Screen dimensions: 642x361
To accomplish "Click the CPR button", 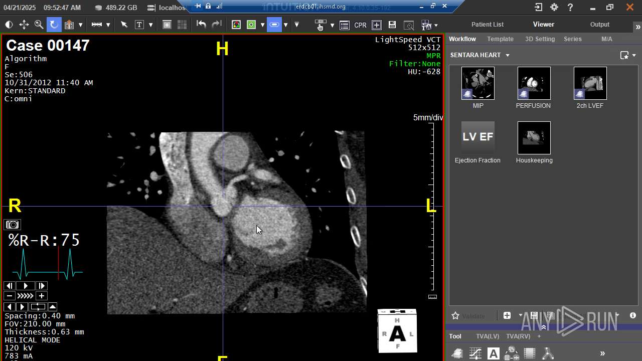I will 360,25.
